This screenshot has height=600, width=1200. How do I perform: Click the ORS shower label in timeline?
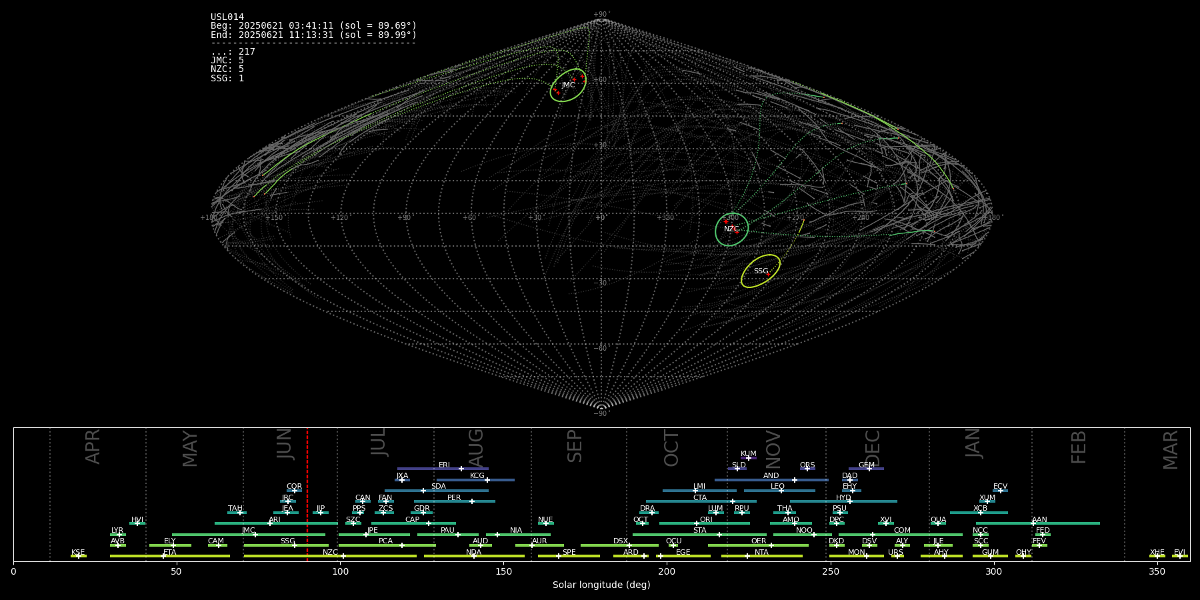(x=807, y=465)
